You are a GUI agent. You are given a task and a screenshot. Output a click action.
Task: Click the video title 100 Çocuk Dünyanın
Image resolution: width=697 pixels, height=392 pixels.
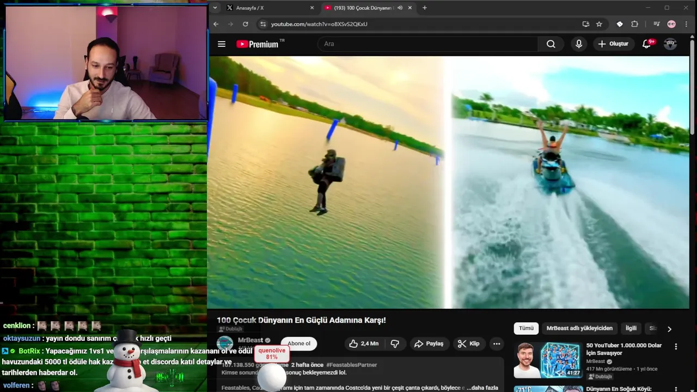(x=301, y=320)
